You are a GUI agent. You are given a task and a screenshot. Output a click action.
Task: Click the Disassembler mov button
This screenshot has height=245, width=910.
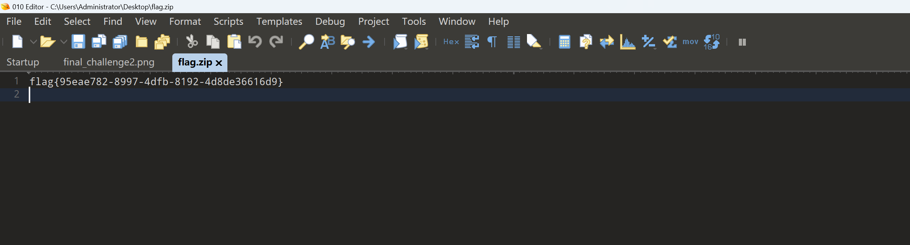click(690, 42)
